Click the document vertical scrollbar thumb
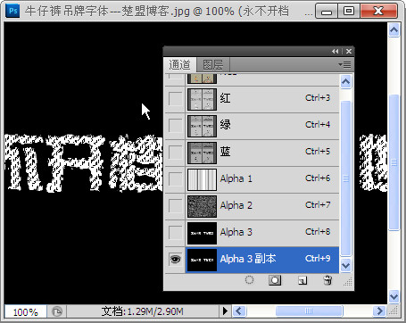This screenshot has width=406, height=323. (394, 162)
